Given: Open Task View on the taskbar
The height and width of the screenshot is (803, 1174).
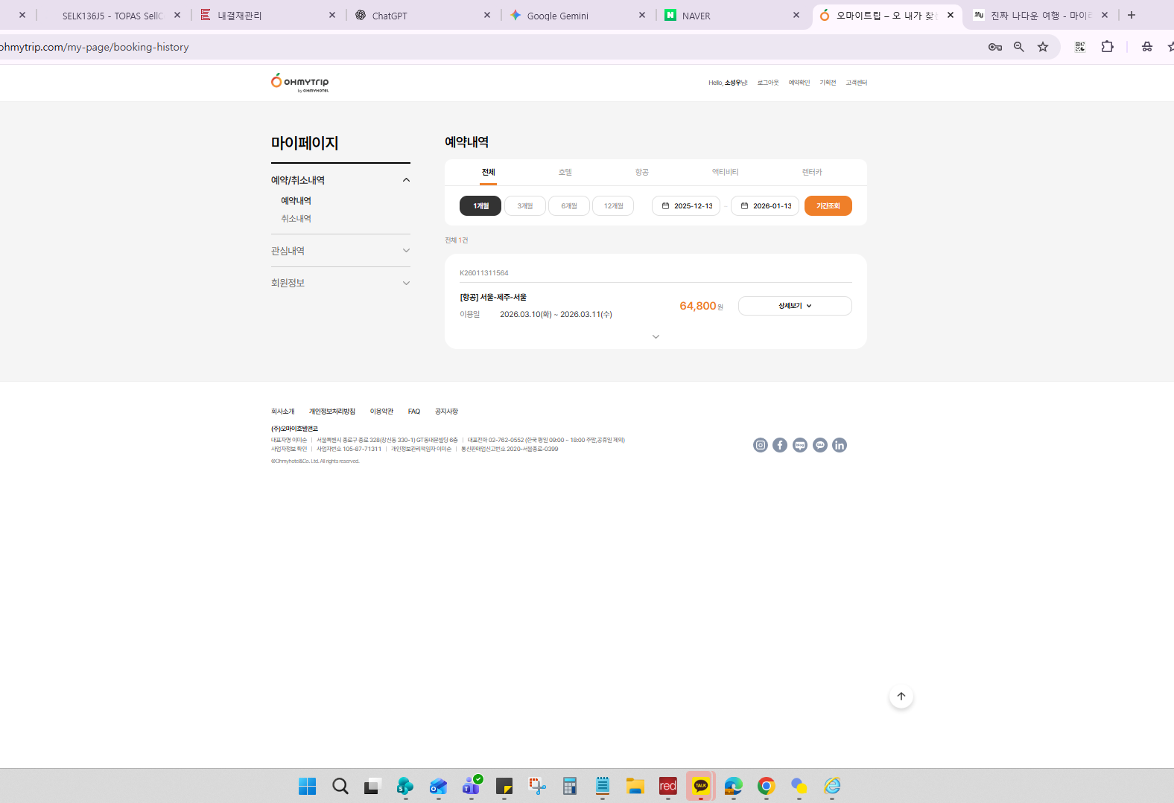Looking at the screenshot, I should 372,786.
